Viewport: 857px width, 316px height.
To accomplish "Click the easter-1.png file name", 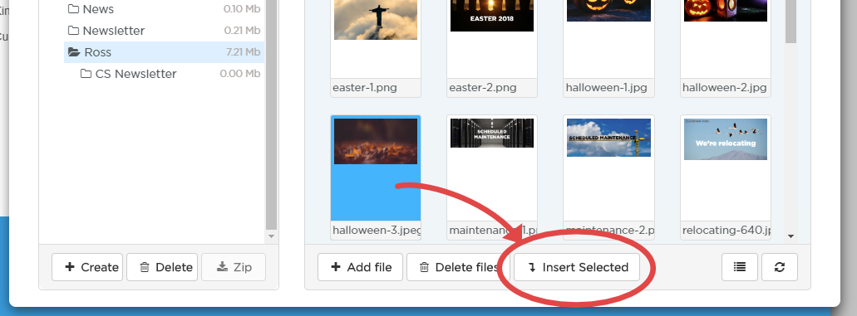I will coord(365,87).
